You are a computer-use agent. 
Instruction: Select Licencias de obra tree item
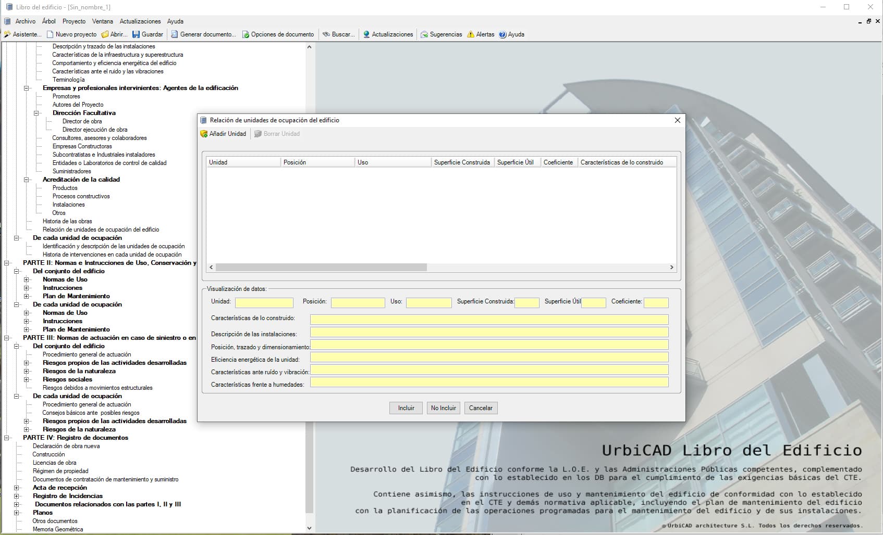[x=54, y=463]
